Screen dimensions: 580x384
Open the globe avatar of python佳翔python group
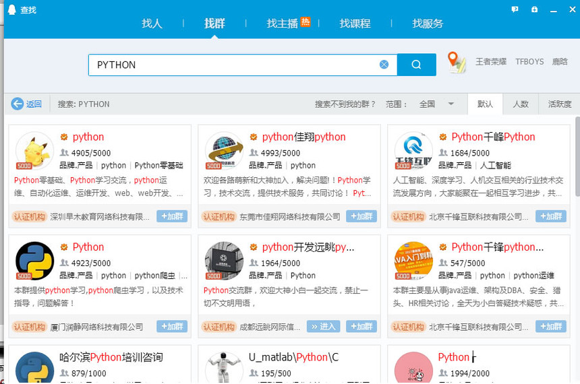point(224,151)
